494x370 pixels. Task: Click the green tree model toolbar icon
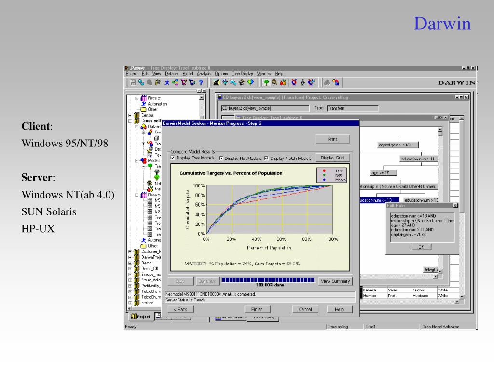coord(266,82)
